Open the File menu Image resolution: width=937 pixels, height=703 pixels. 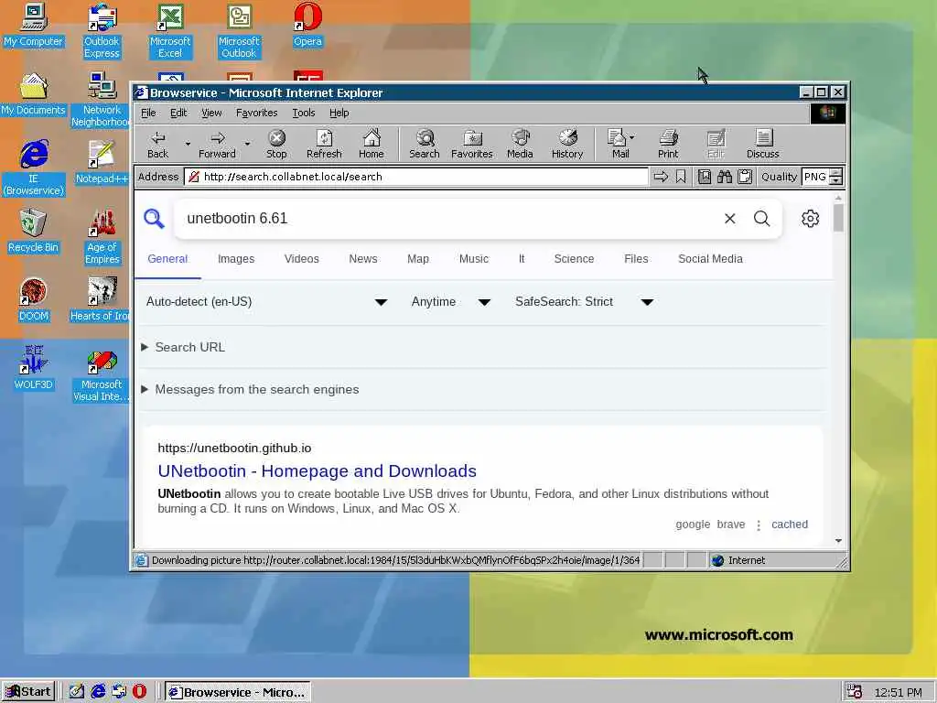pyautogui.click(x=148, y=113)
